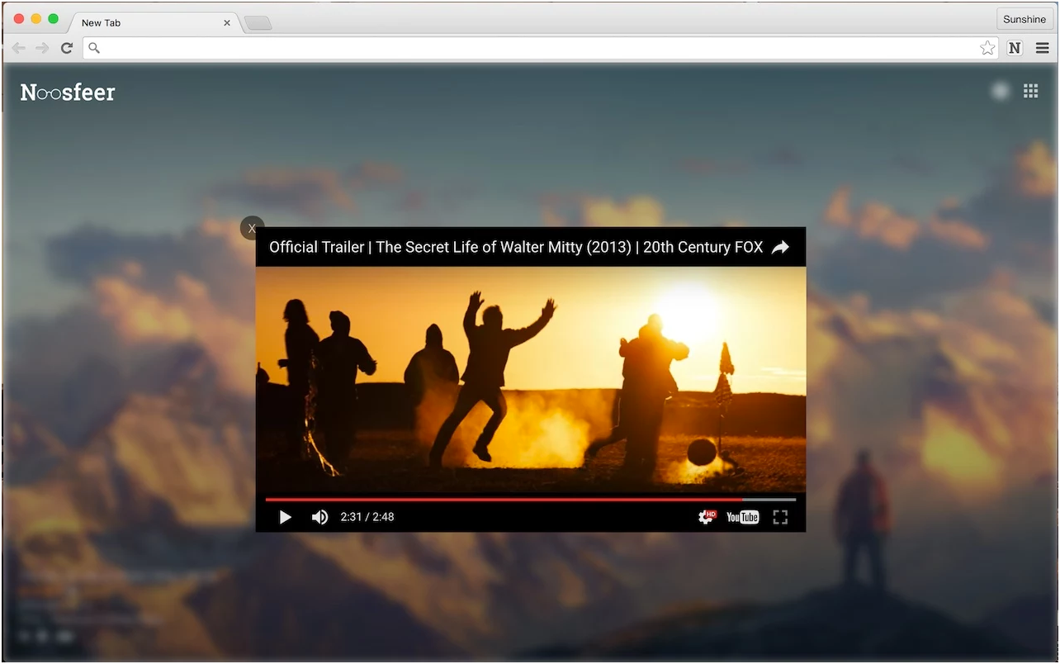Open YouTube player HD settings gear
The width and height of the screenshot is (1060, 664).
(707, 517)
